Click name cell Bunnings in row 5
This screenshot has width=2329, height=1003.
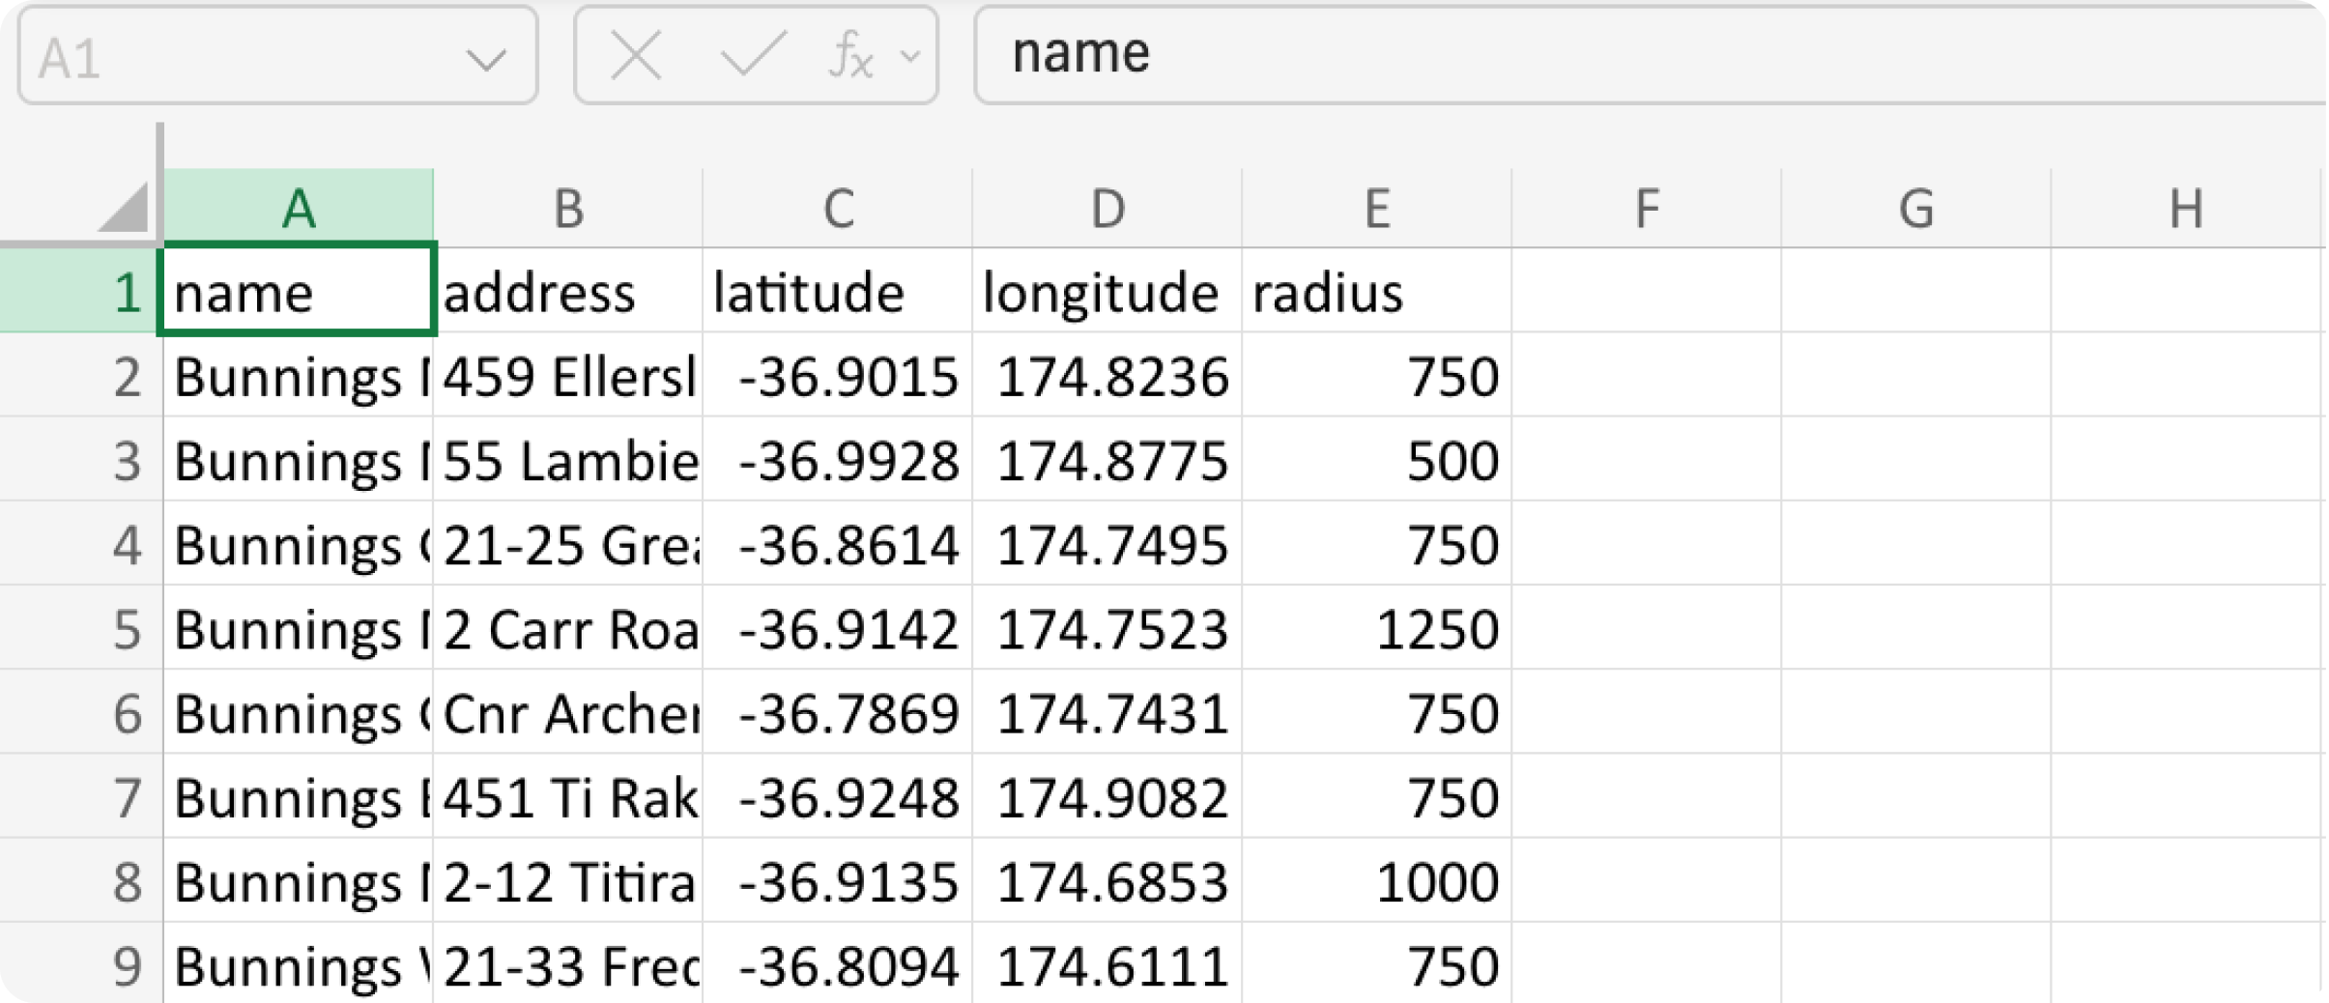(x=299, y=628)
